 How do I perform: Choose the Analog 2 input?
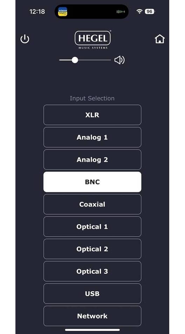[92, 160]
